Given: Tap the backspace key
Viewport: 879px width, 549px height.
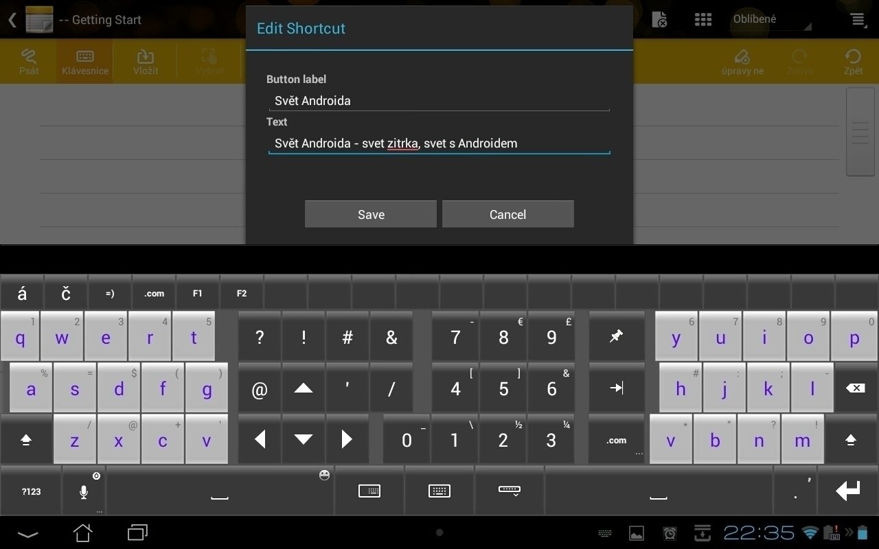Looking at the screenshot, I should [856, 388].
